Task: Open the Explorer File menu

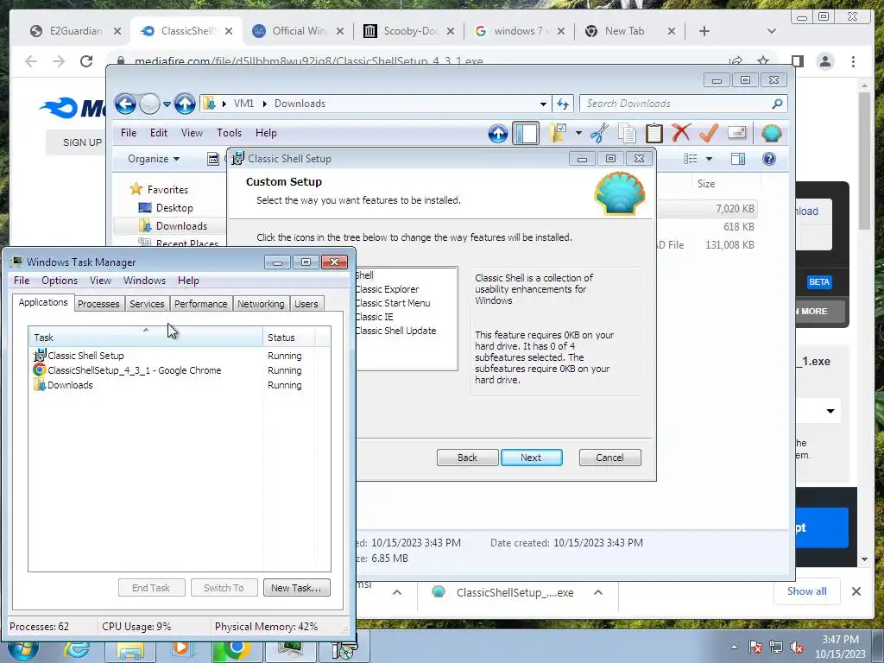Action: click(129, 133)
